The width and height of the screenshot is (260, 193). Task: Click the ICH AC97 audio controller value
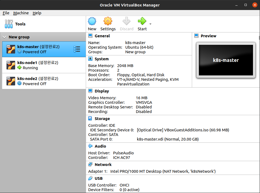pos(121,158)
